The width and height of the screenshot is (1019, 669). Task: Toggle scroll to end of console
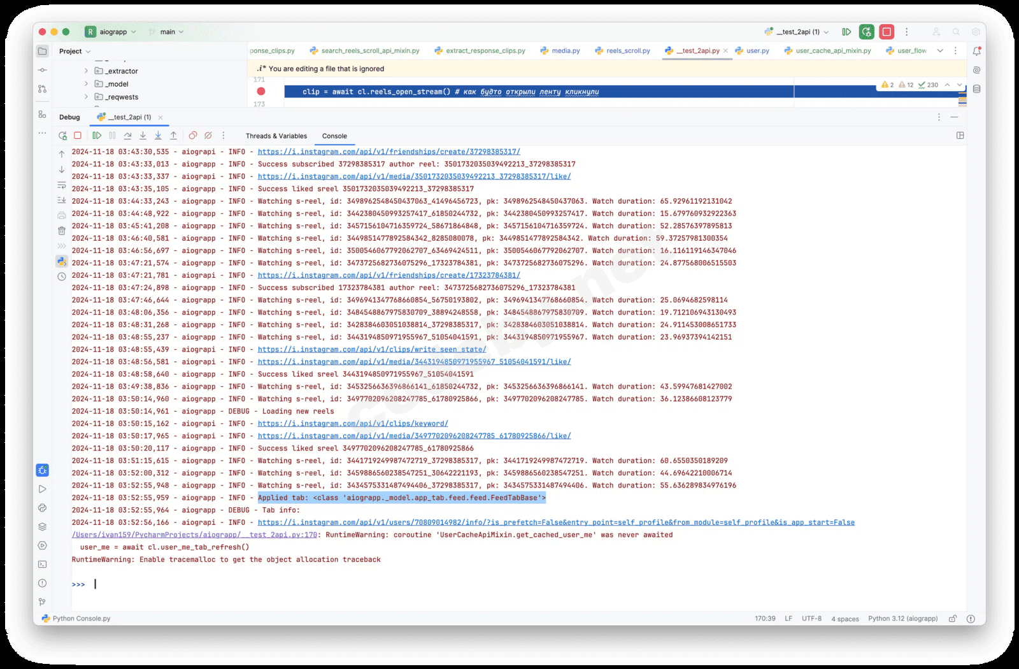[x=62, y=200]
